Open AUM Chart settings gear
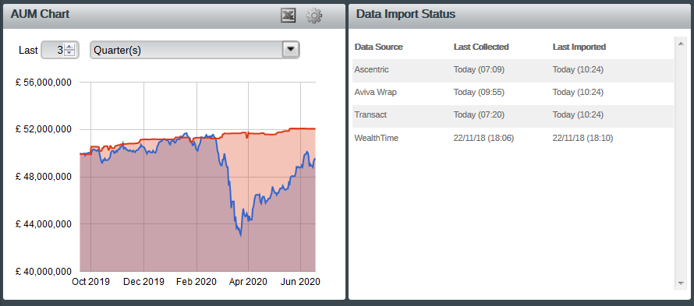Screen dimensions: 694x306 tap(313, 16)
